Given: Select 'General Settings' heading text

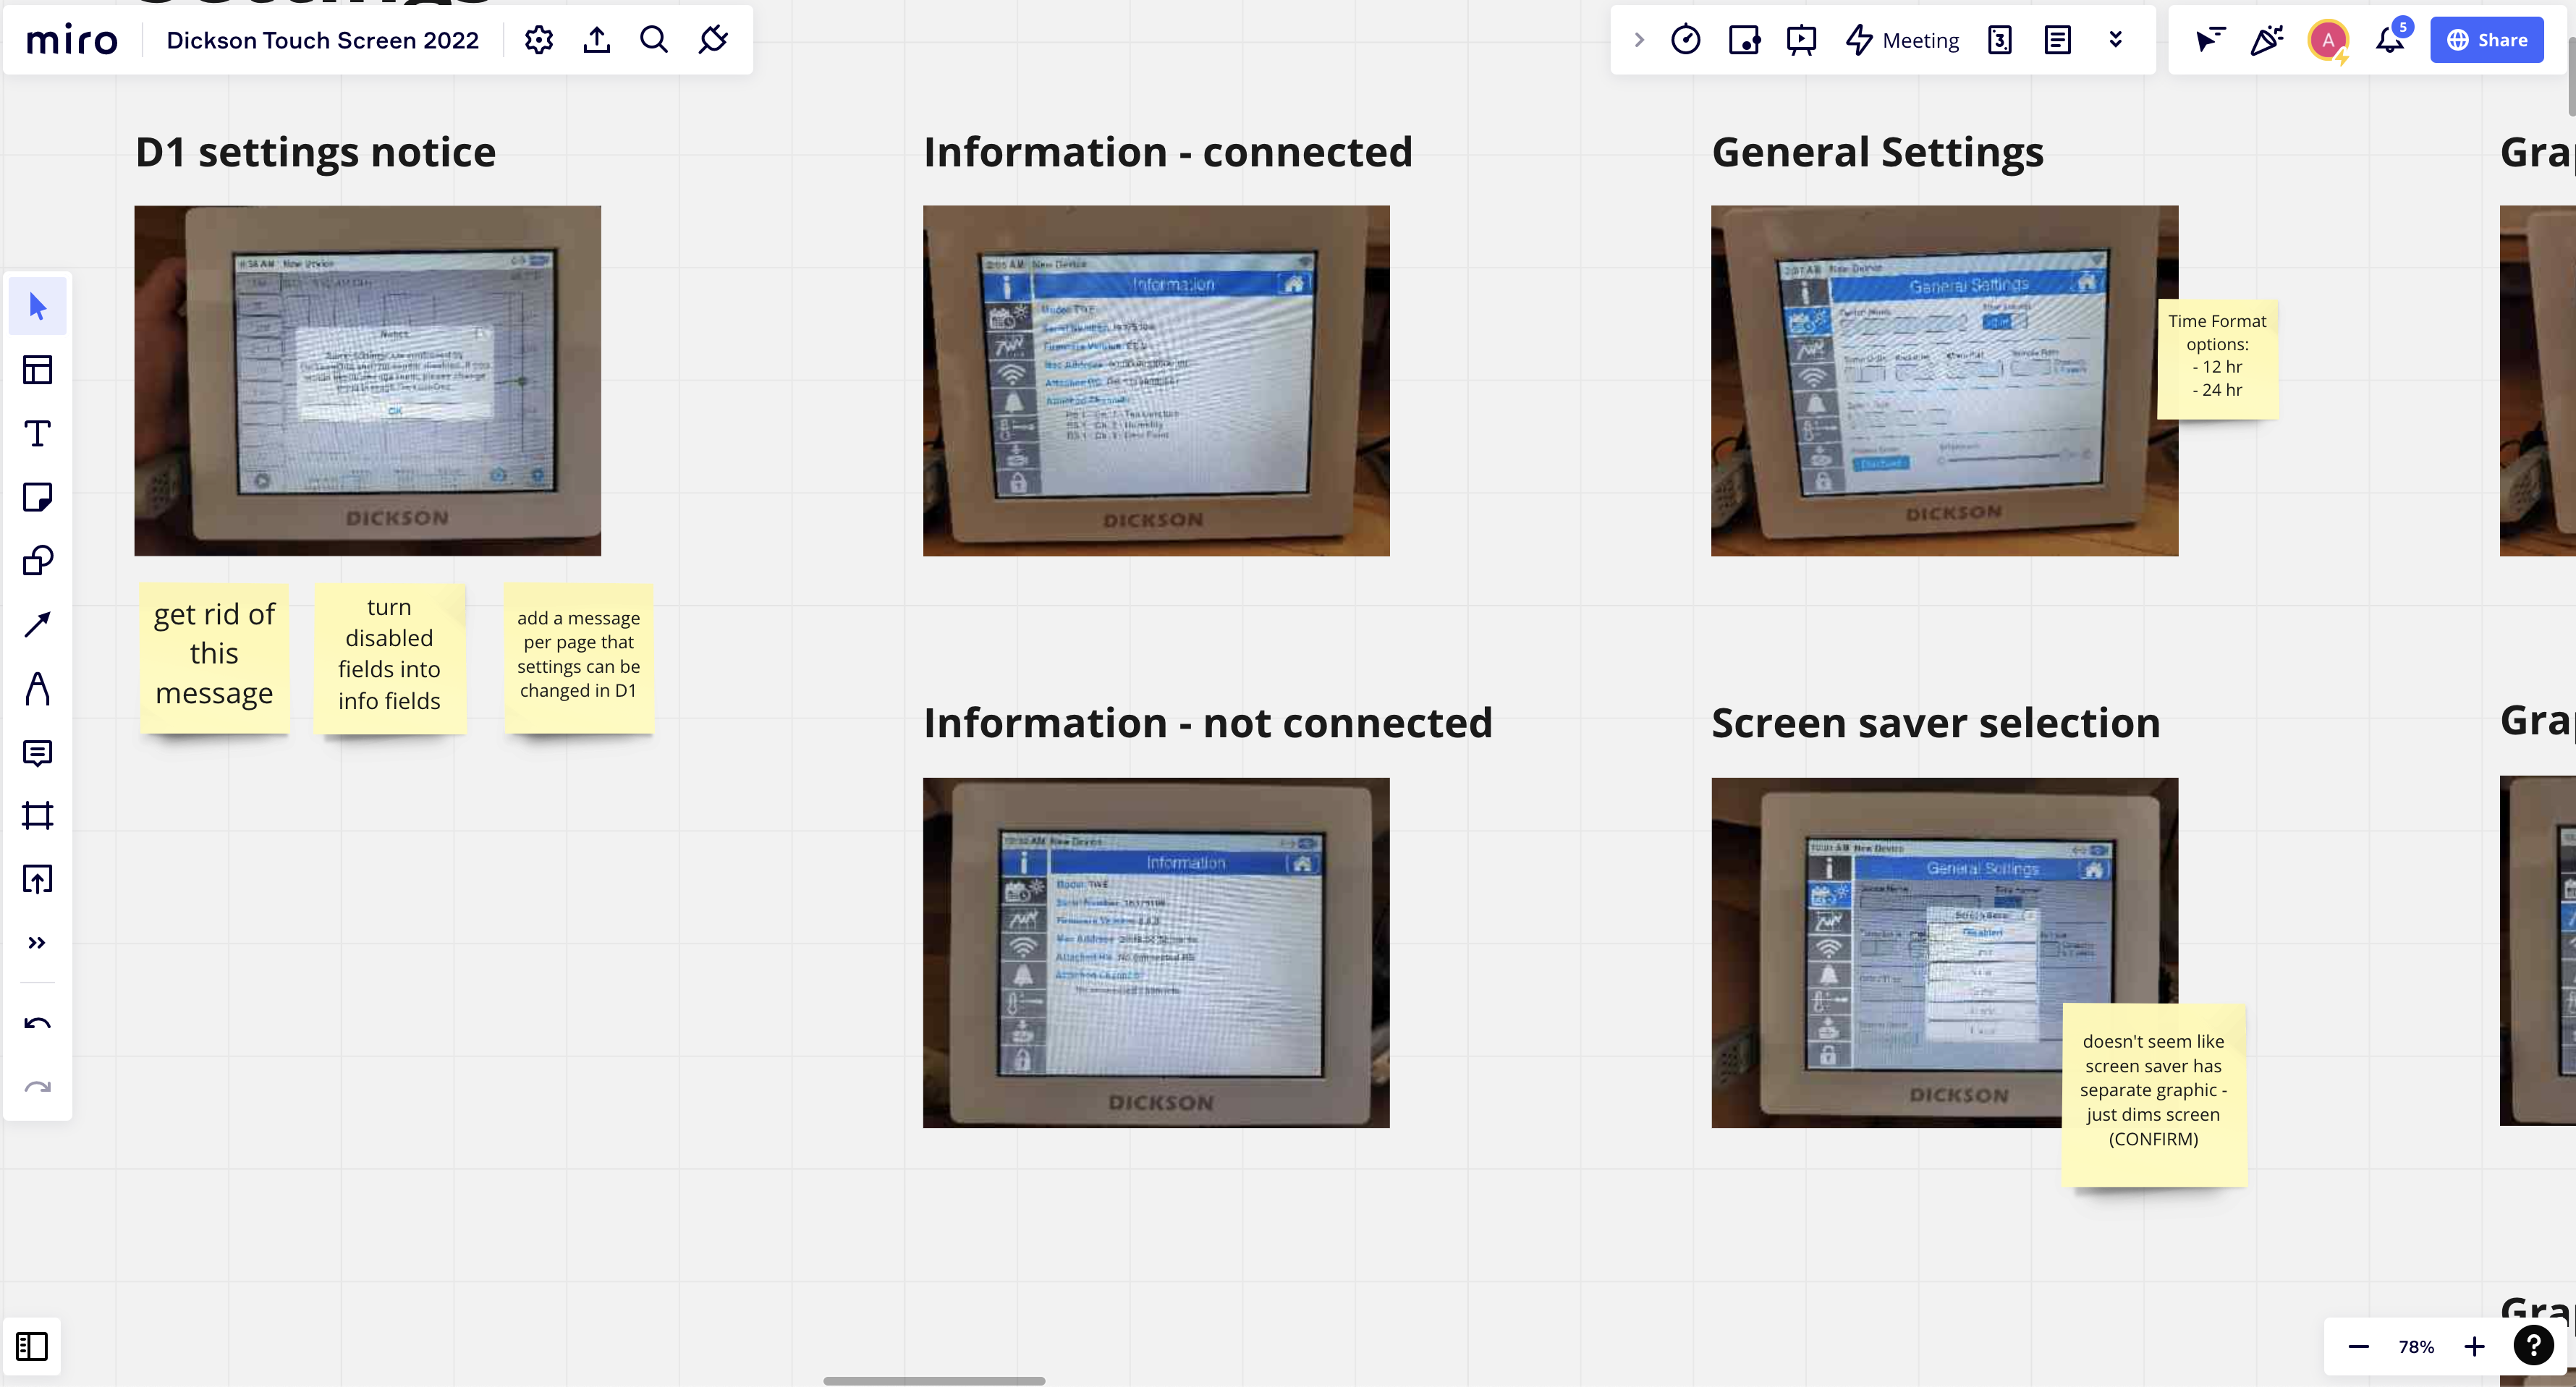Looking at the screenshot, I should [1877, 152].
